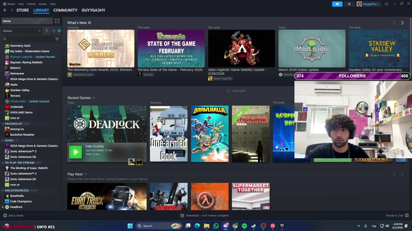
Task: Click Add shelf
Action: (x=236, y=91)
